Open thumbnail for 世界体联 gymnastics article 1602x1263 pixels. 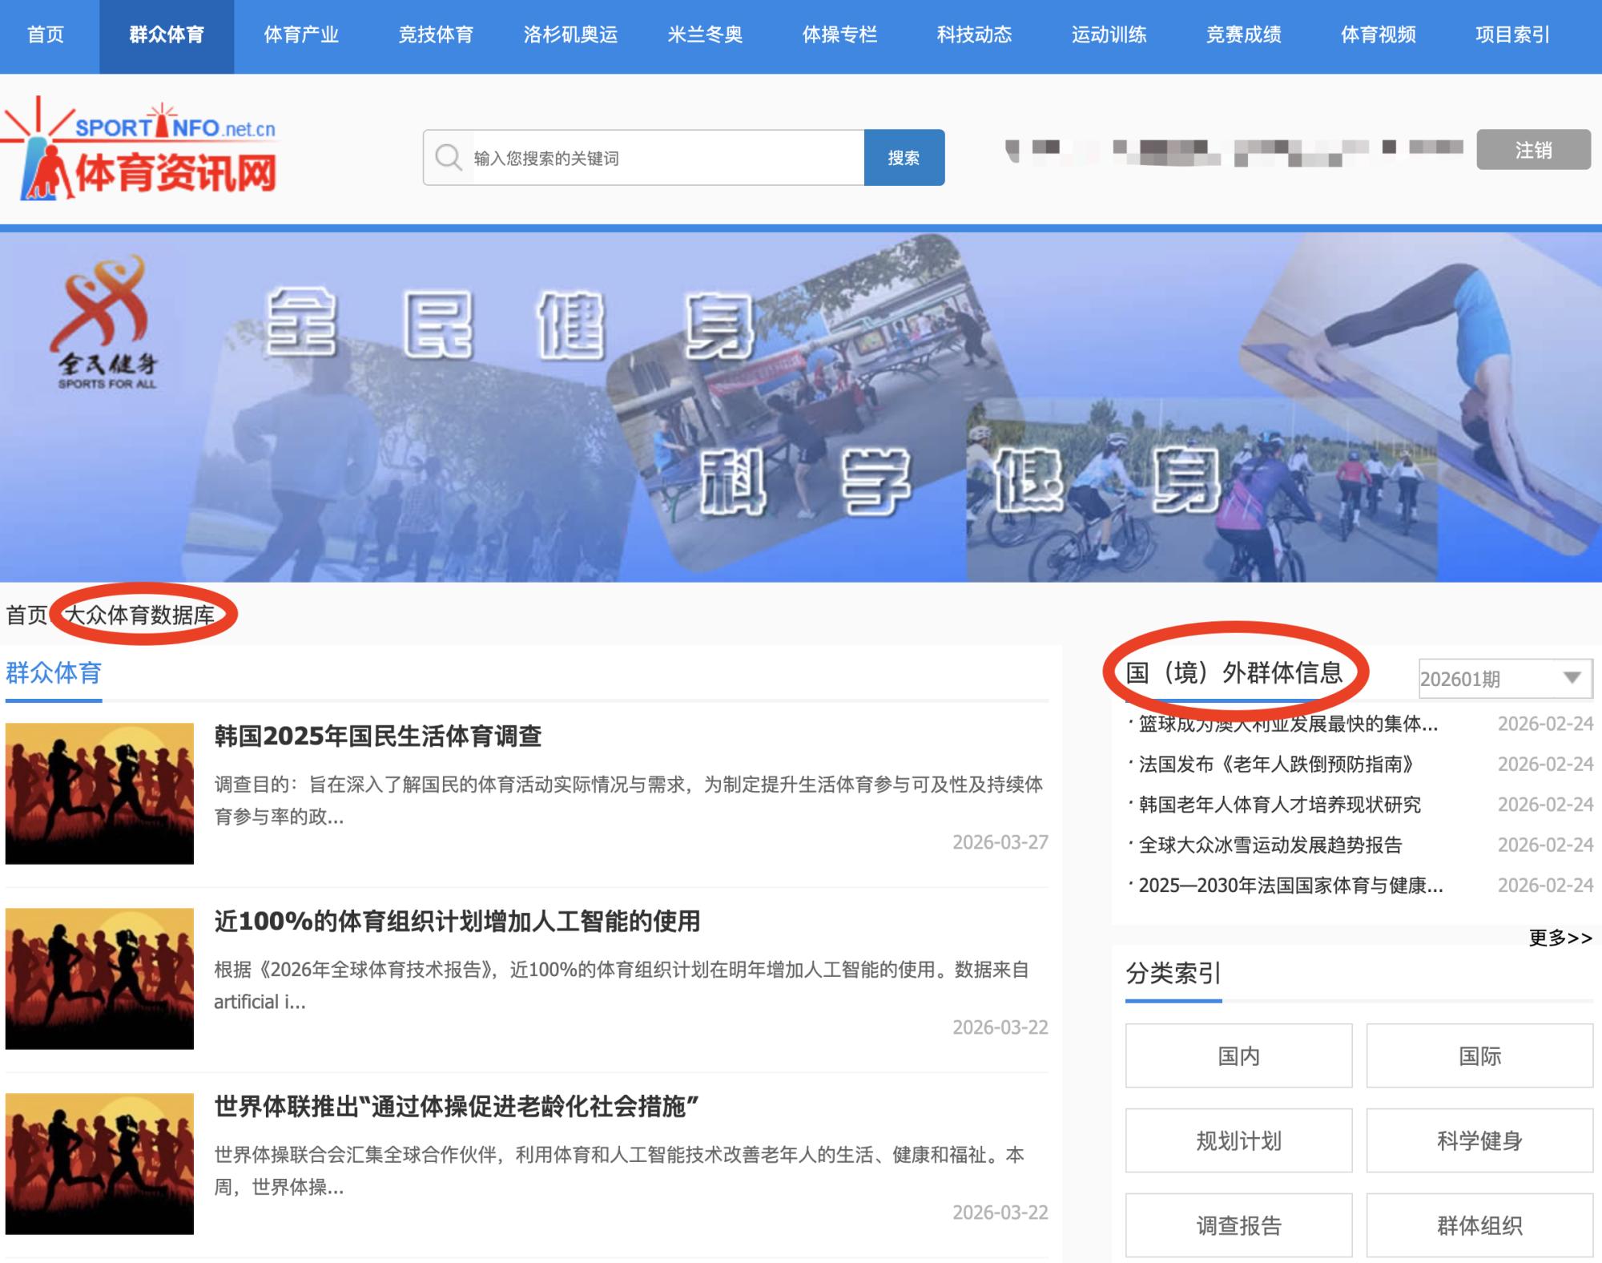coord(99,1164)
